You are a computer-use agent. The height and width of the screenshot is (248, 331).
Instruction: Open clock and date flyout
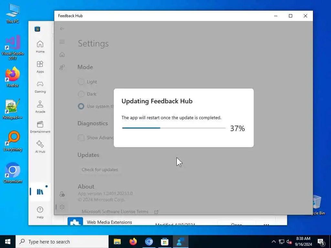tap(303, 242)
